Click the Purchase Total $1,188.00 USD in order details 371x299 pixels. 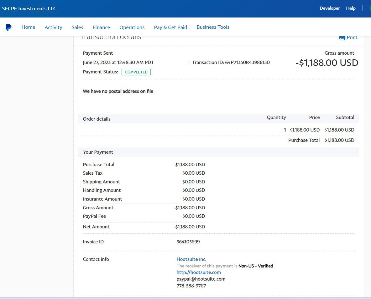[x=339, y=140]
